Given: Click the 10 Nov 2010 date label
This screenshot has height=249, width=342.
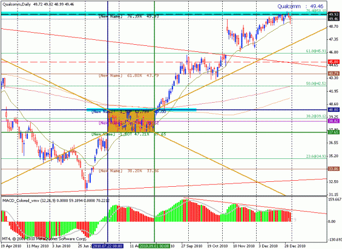Looking at the screenshot, I should (x=244, y=246).
